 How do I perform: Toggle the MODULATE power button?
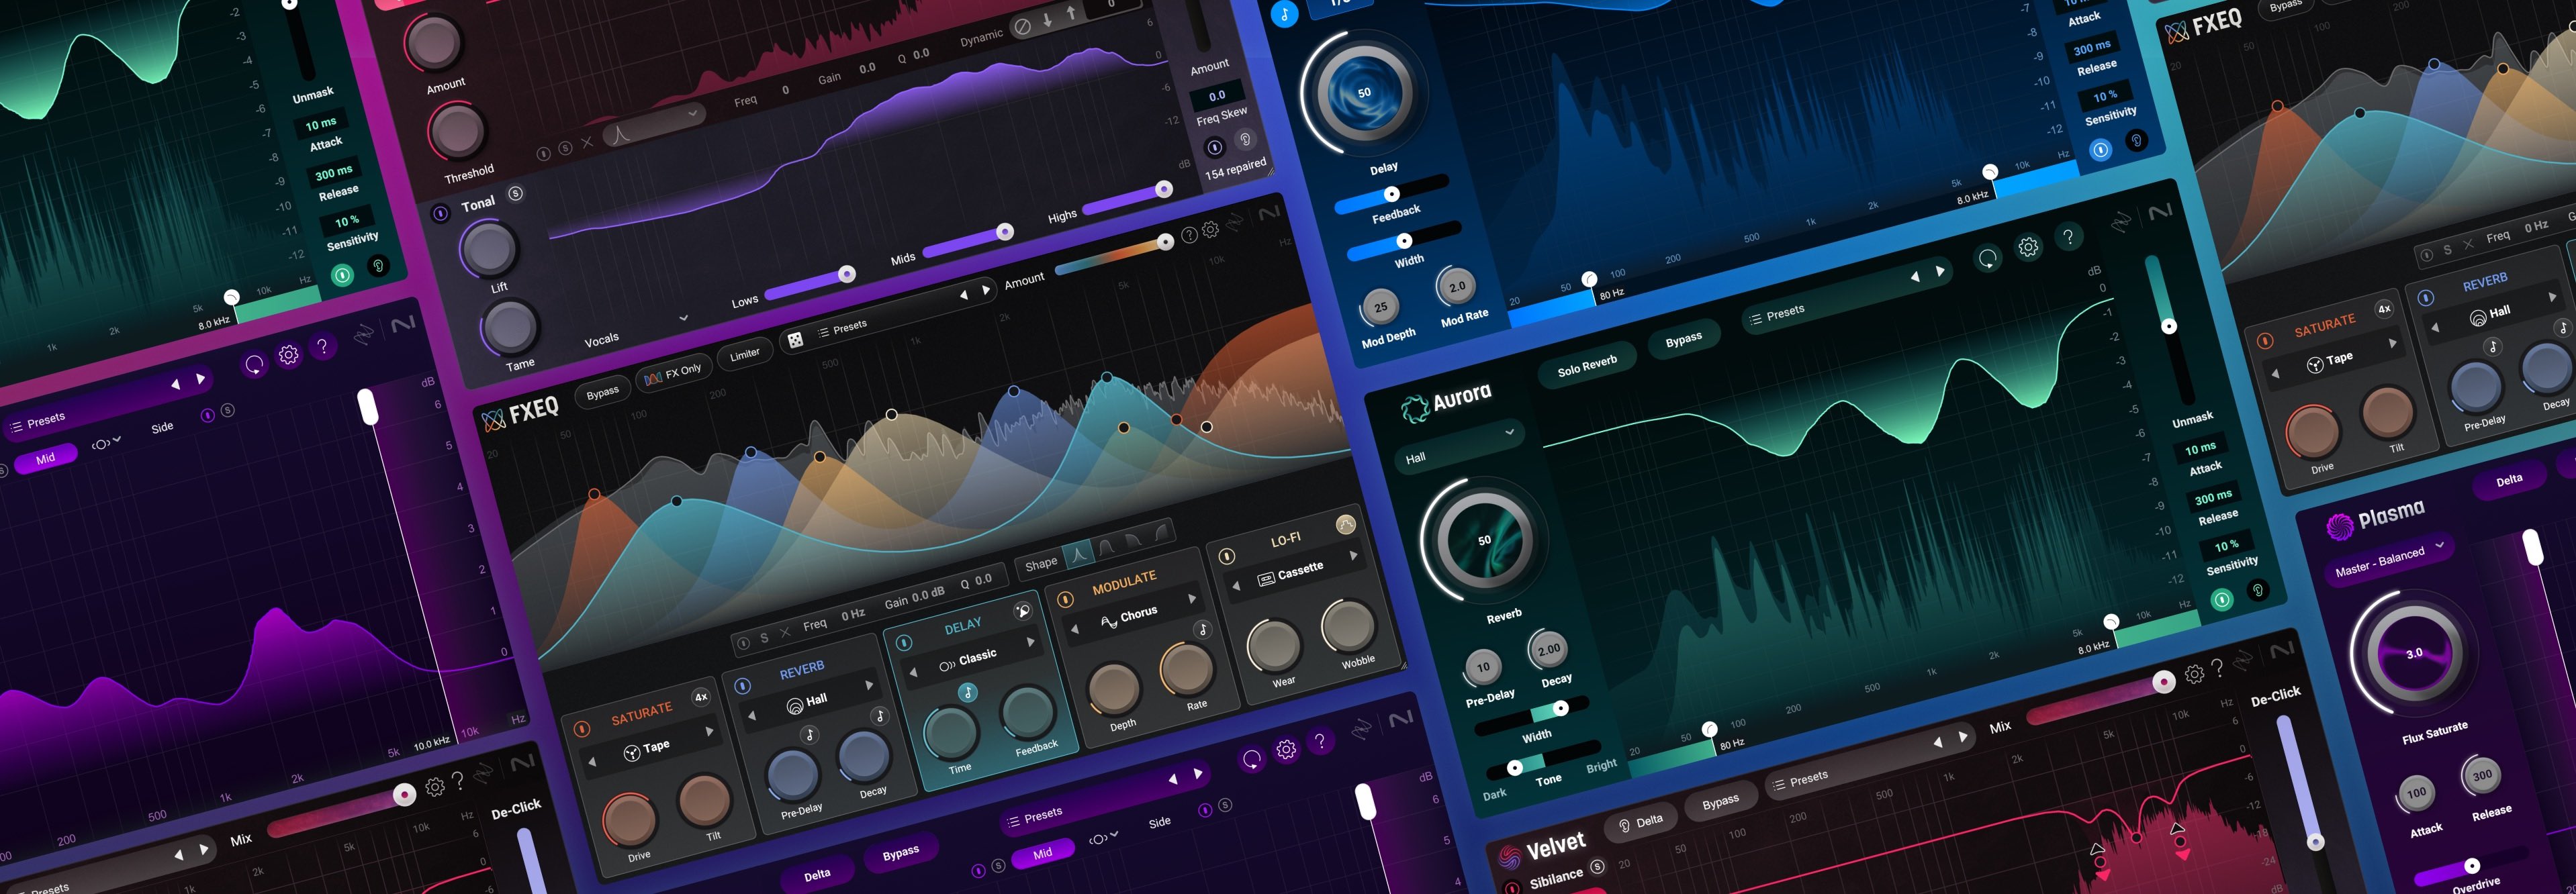click(1065, 600)
